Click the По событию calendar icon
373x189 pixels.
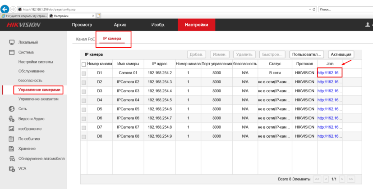[x=12, y=139]
